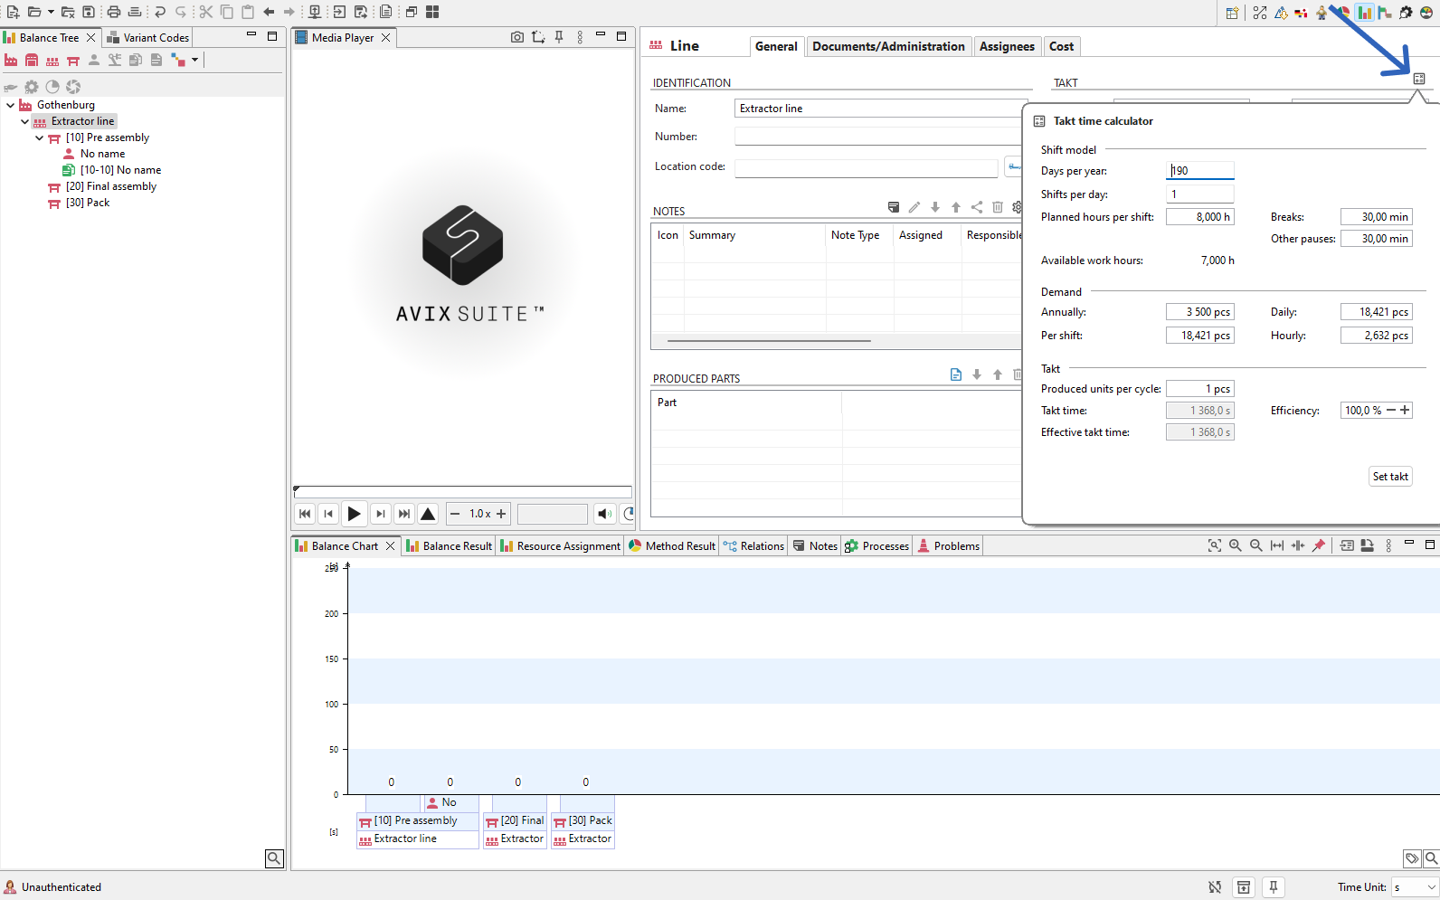
Task: Click the pin icon in status bar
Action: click(1273, 887)
